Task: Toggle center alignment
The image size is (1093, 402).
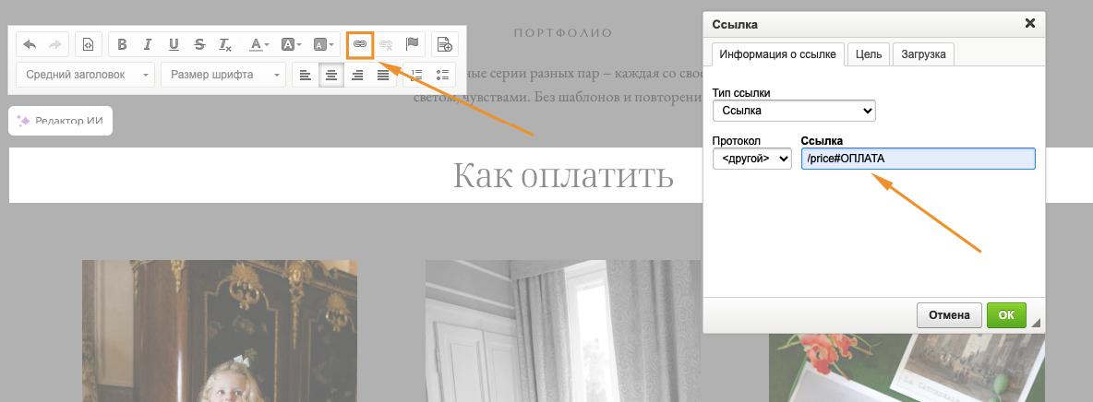Action: [331, 75]
